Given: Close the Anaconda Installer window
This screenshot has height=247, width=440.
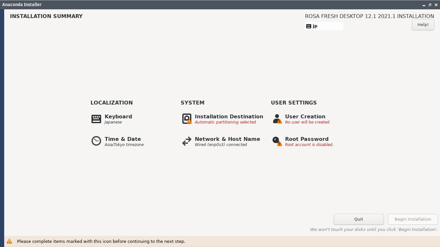Looking at the screenshot, I should tap(436, 5).
